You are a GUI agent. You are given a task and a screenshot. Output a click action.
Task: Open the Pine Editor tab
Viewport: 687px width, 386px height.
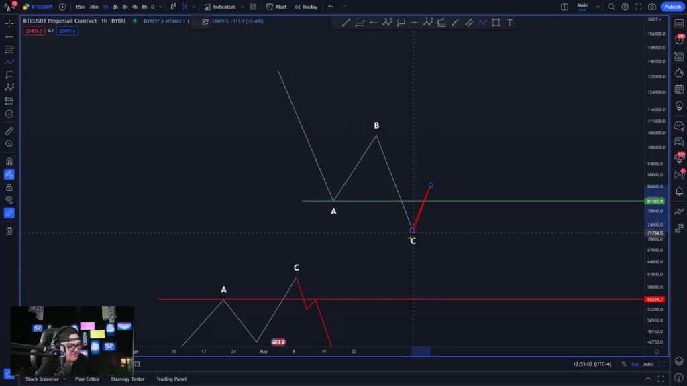click(x=88, y=379)
